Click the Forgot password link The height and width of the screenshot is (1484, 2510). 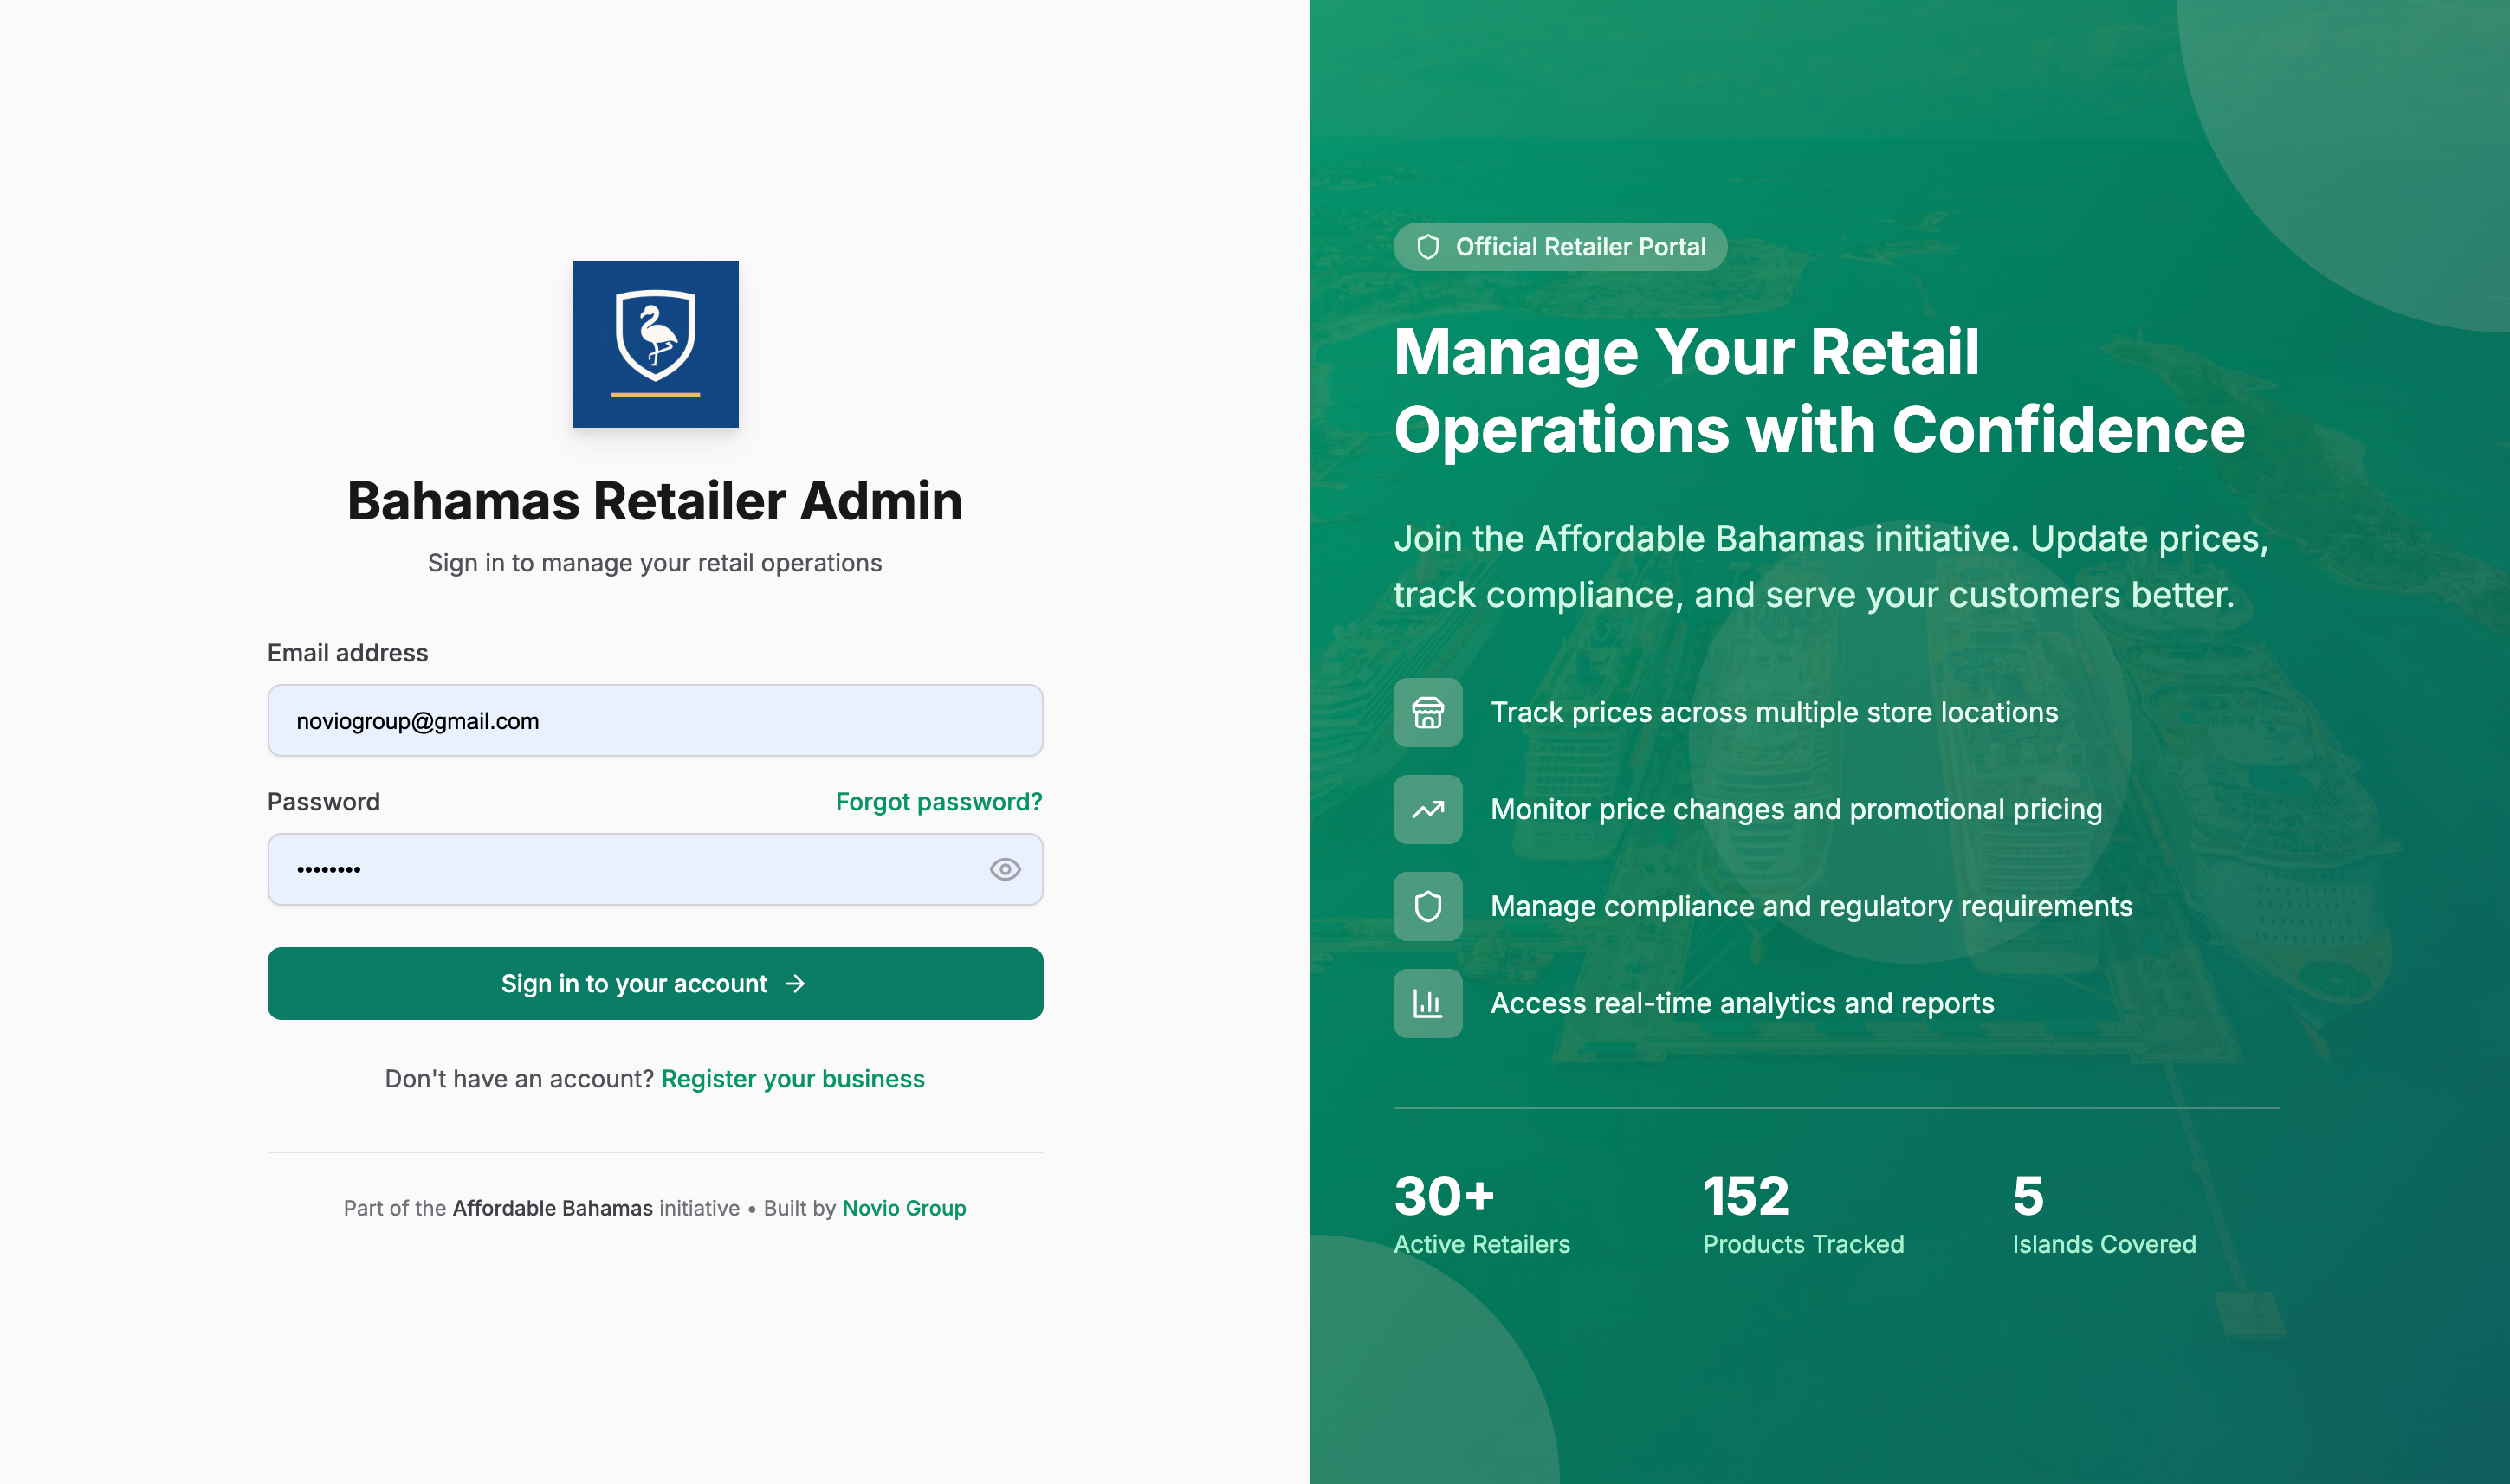coord(937,801)
